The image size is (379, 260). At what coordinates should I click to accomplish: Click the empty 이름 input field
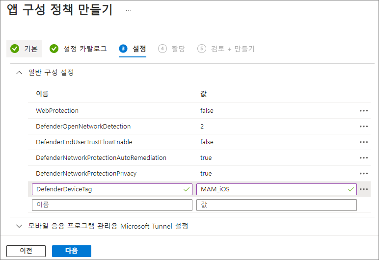[x=112, y=205]
